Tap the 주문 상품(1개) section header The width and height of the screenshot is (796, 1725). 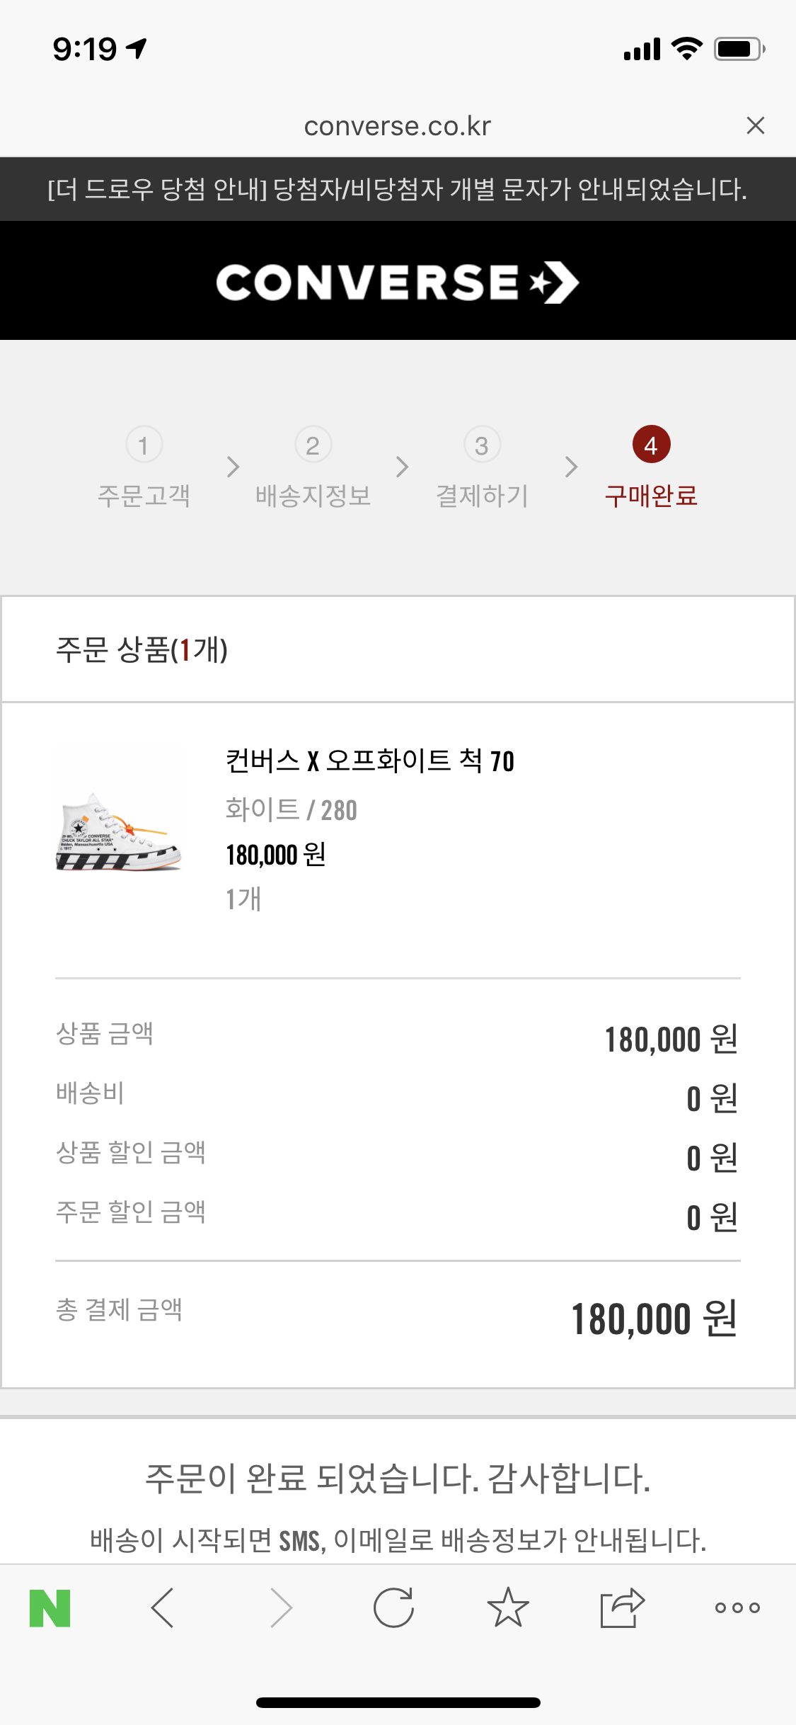point(142,649)
